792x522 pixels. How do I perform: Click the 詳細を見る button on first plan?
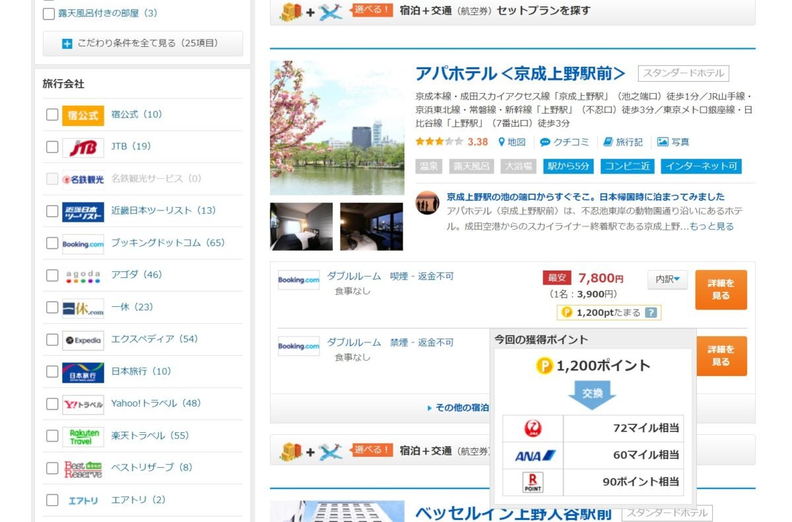721,289
